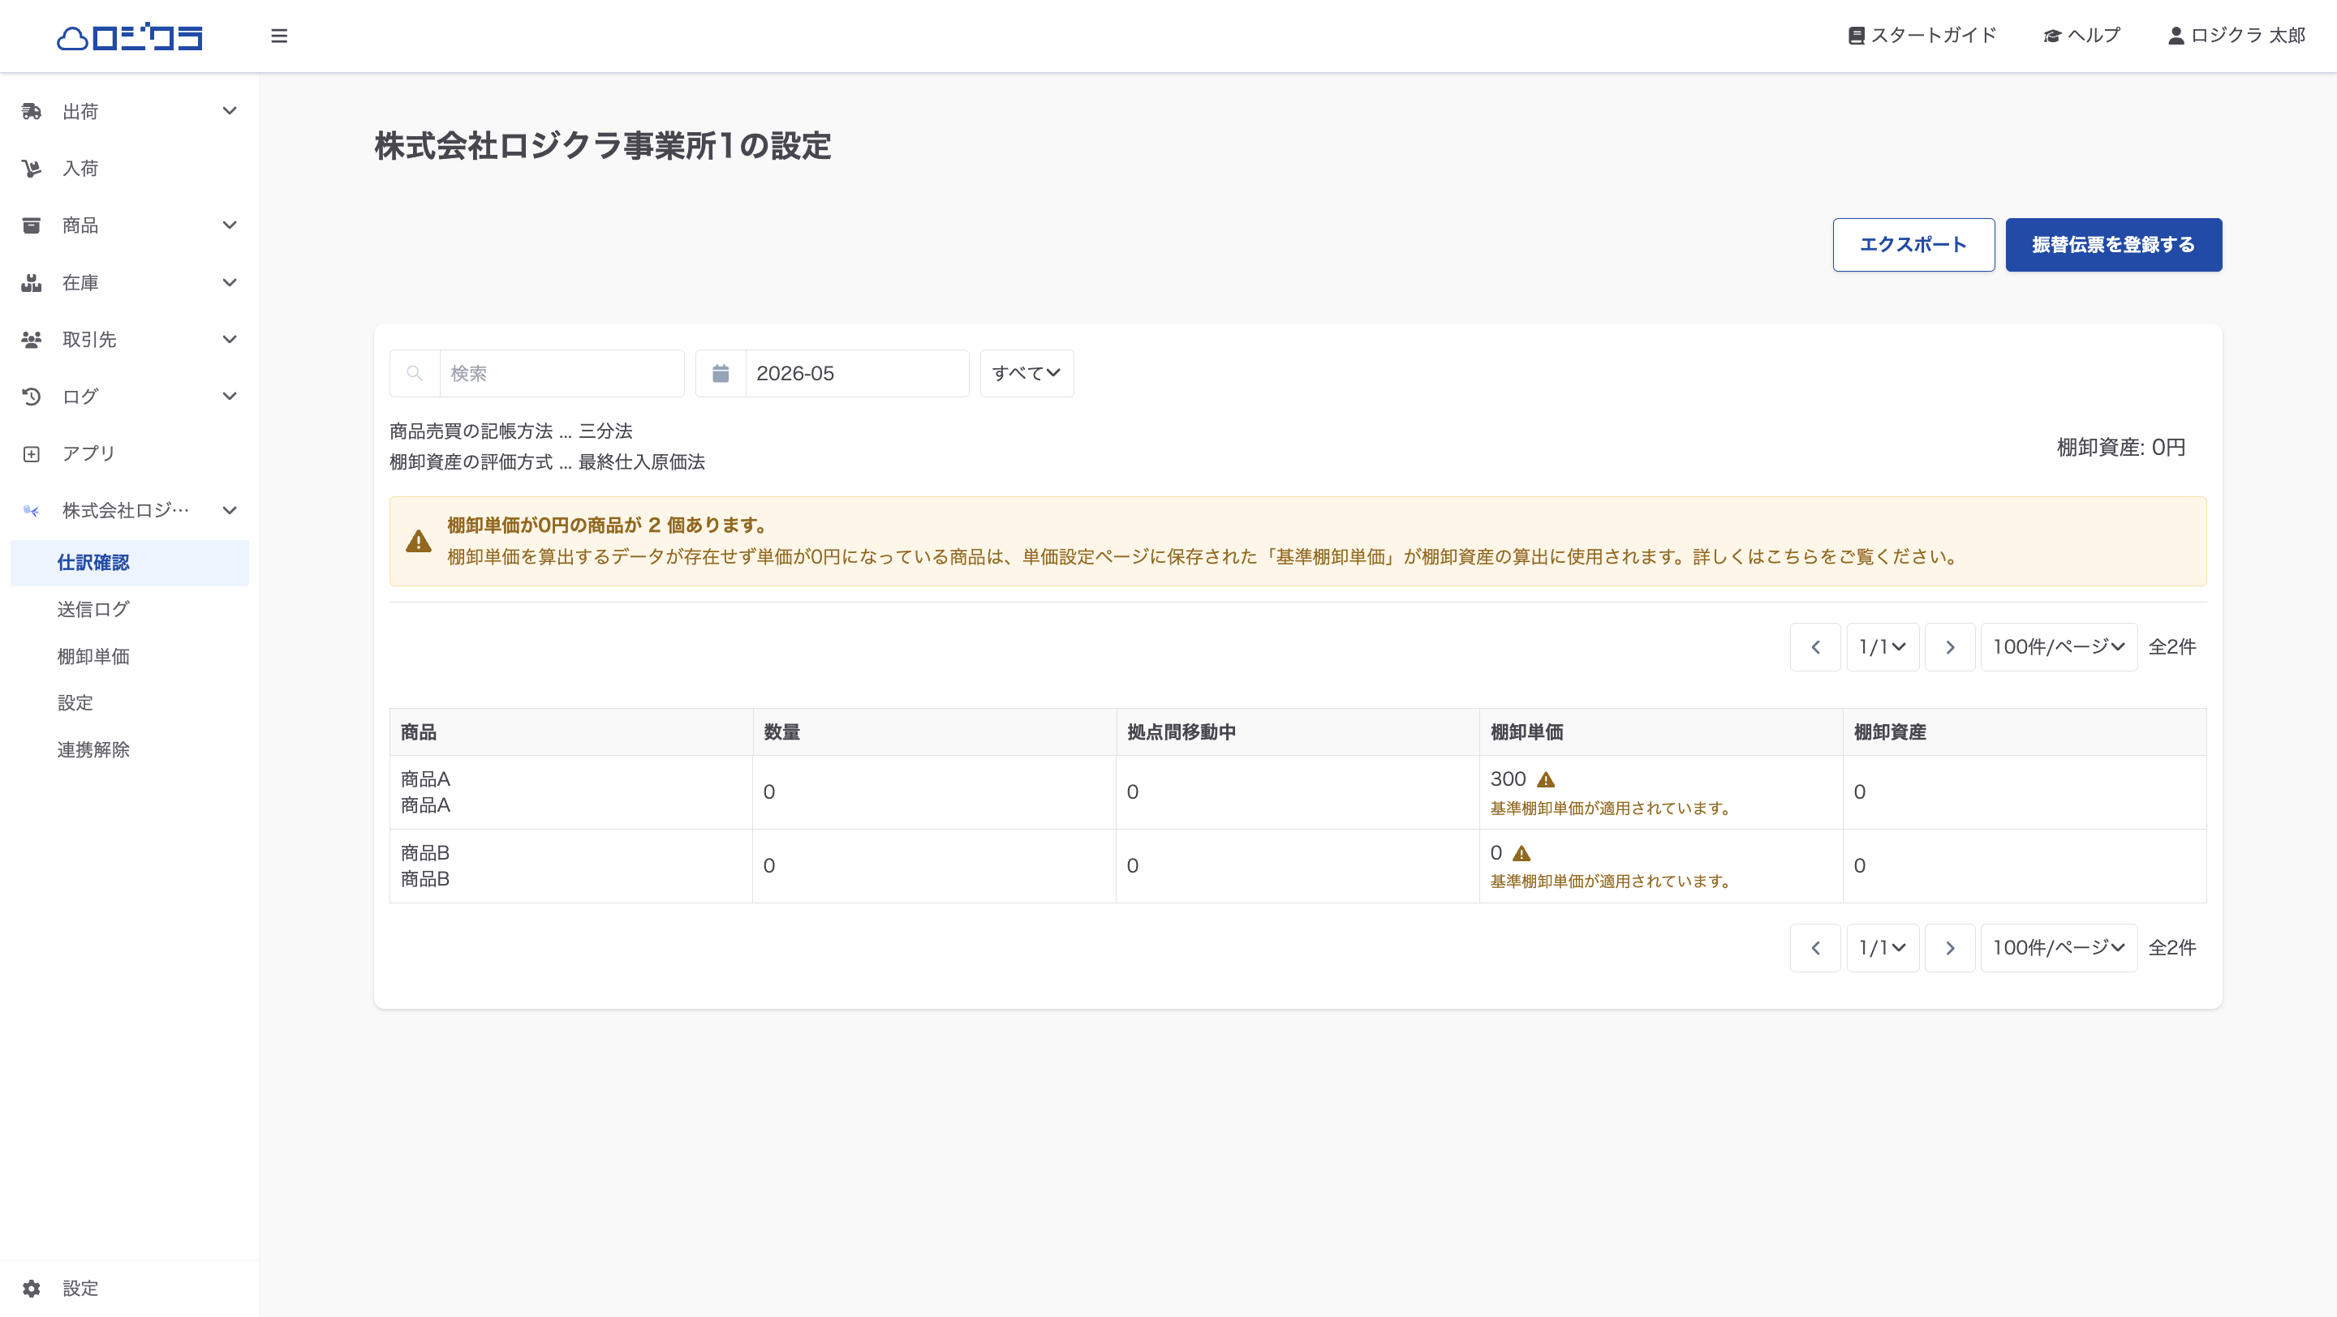The width and height of the screenshot is (2337, 1317).
Task: Click the calendar icon beside 2026-05
Action: [x=721, y=373]
